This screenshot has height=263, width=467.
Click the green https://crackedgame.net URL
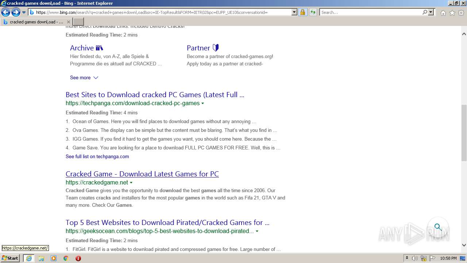(x=97, y=183)
